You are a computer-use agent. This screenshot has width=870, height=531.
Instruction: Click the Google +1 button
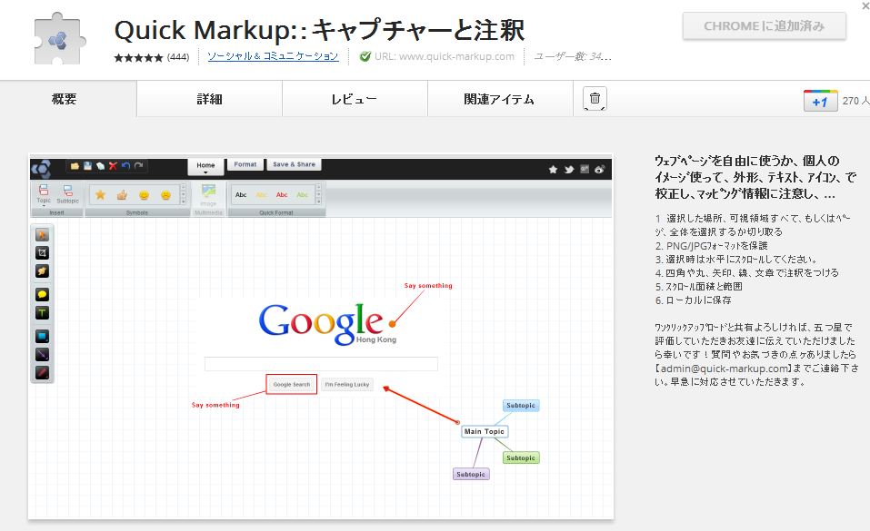821,101
